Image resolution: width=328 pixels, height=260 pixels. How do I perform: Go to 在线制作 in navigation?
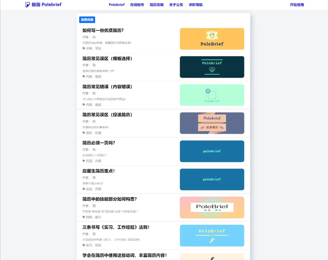tap(137, 5)
